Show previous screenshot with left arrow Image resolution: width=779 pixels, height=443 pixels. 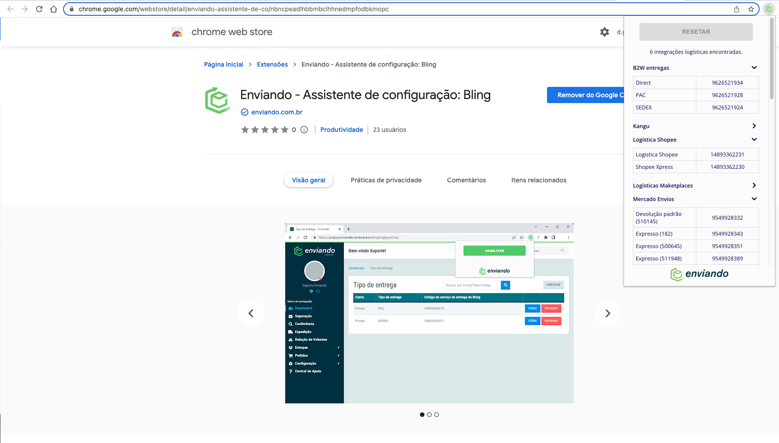251,313
